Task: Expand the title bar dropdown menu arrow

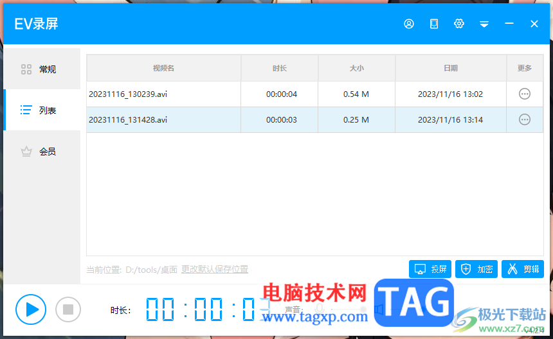Action: pos(484,24)
